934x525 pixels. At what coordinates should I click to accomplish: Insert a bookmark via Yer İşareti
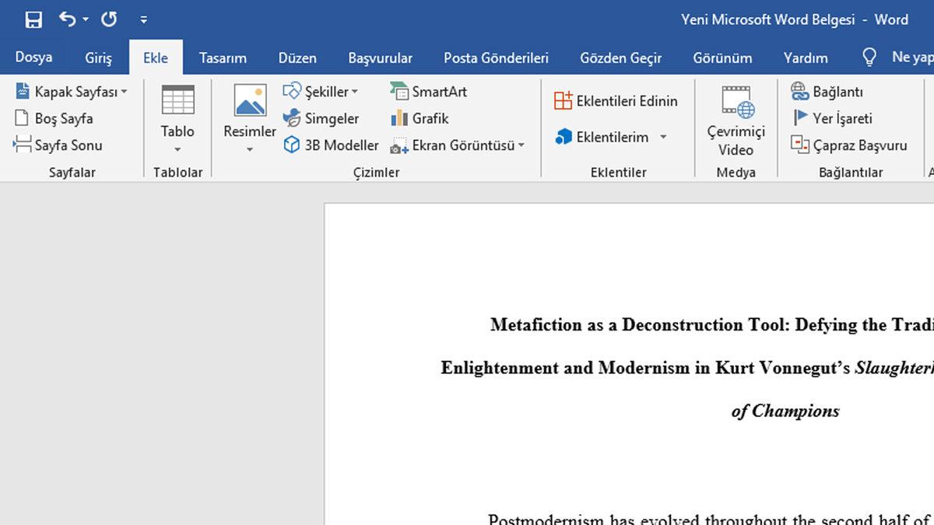click(841, 118)
